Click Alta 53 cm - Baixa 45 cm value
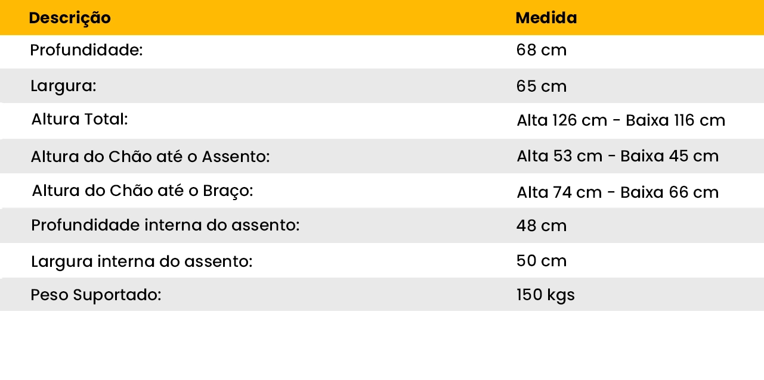Viewport: 764px width, 380px height. click(617, 157)
